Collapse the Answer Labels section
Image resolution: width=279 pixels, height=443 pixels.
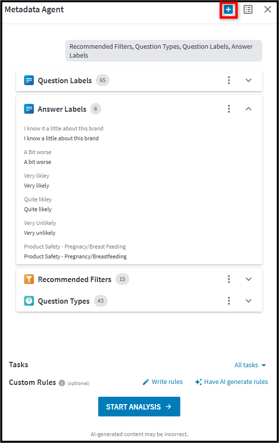[248, 109]
